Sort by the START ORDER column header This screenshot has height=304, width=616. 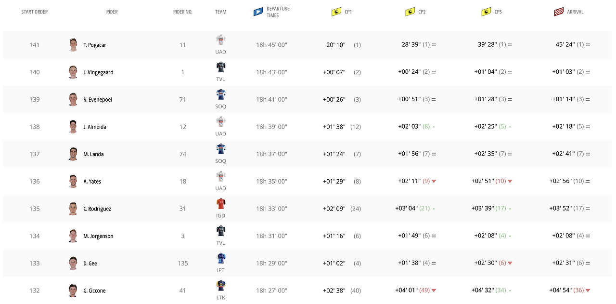34,12
